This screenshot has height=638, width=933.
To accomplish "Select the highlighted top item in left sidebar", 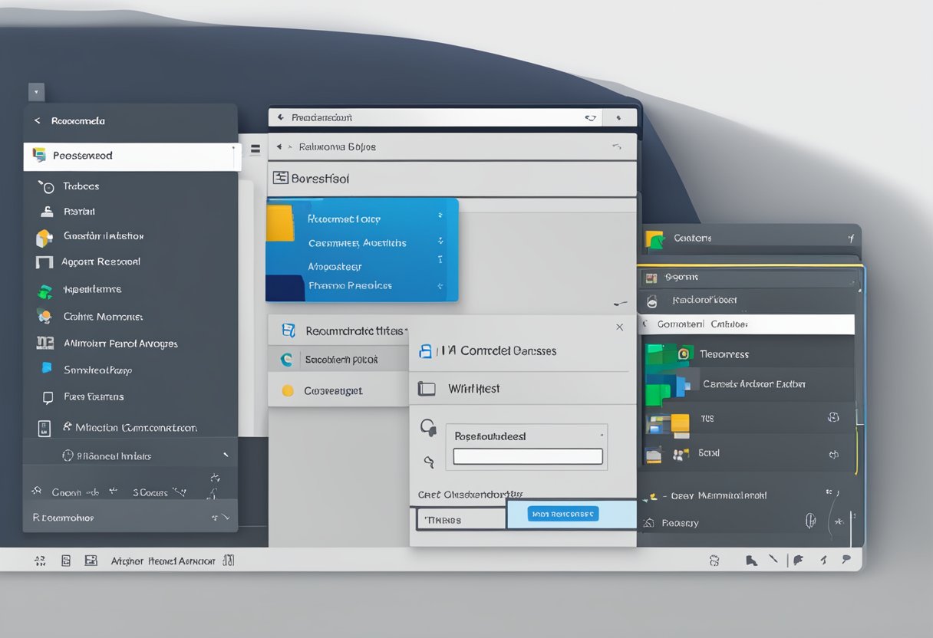I will pos(130,156).
